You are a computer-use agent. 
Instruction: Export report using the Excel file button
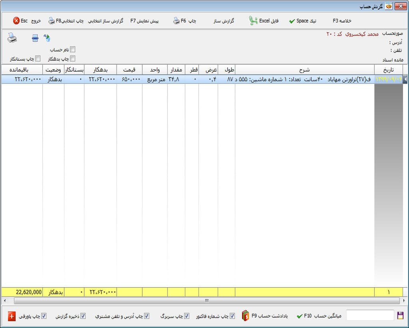click(264, 21)
